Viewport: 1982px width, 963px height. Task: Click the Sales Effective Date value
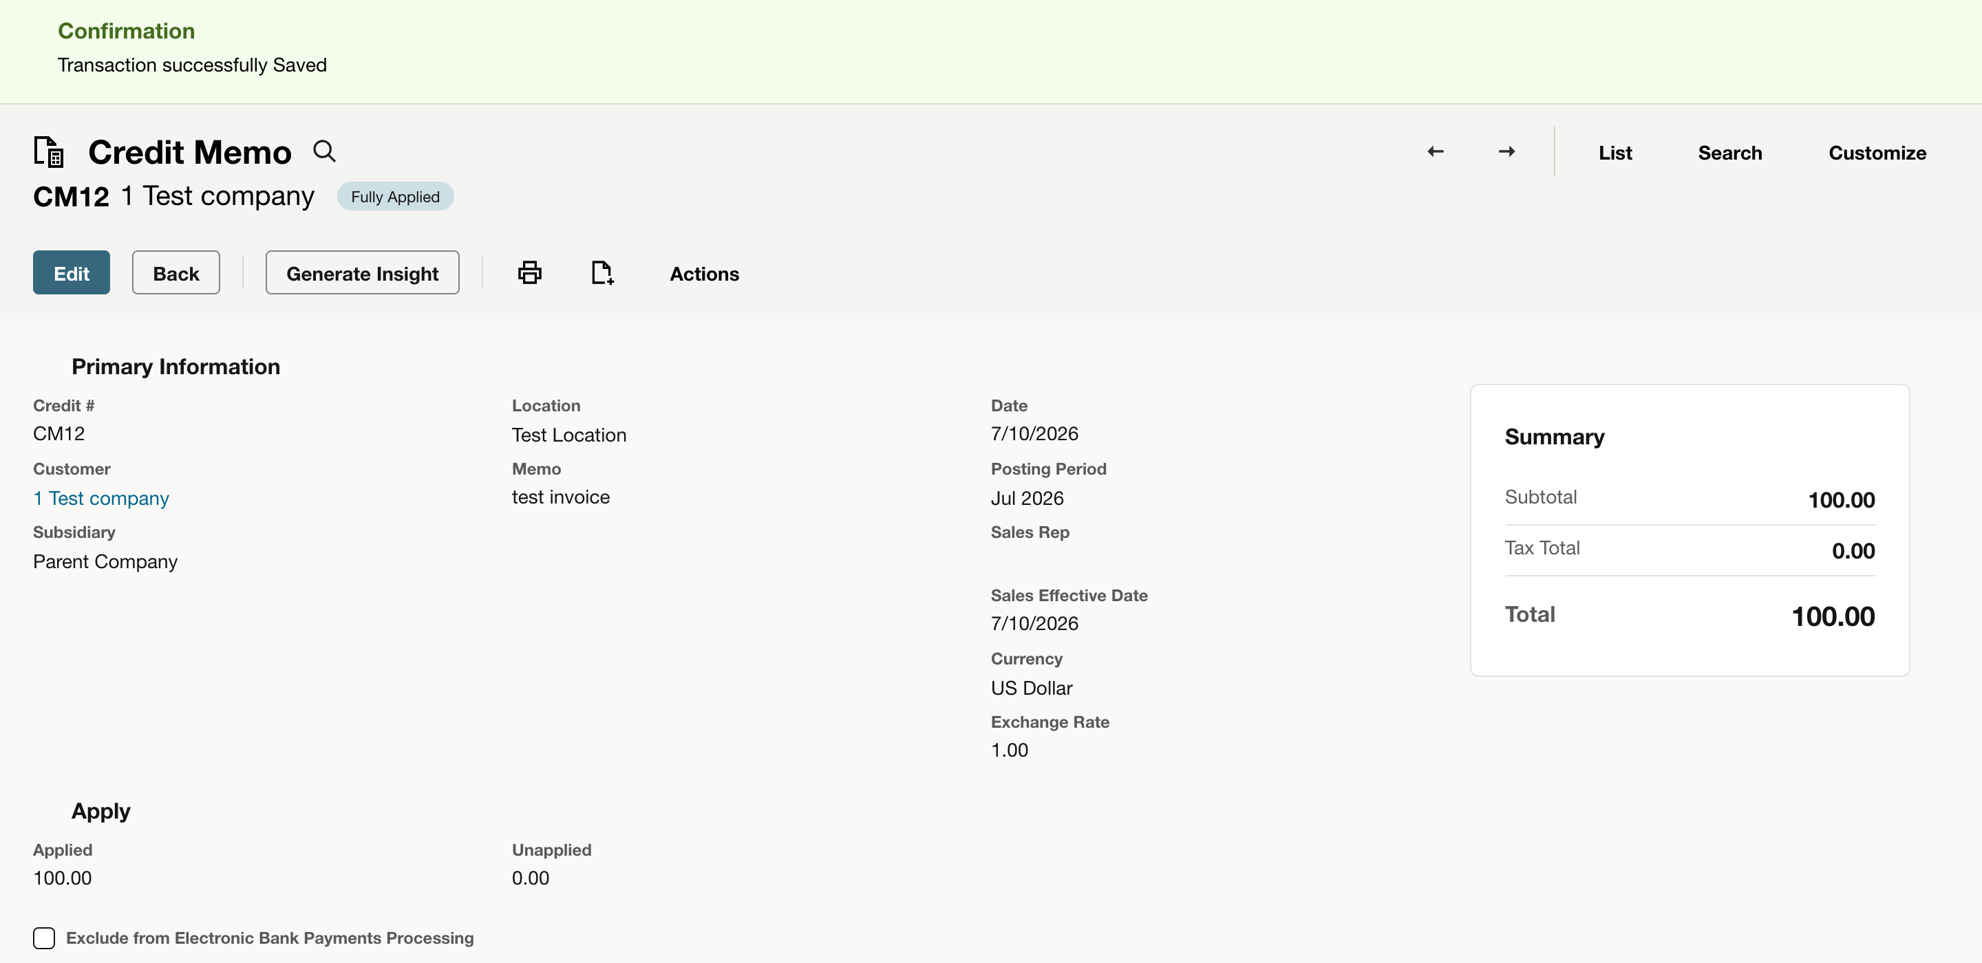[x=1035, y=623]
